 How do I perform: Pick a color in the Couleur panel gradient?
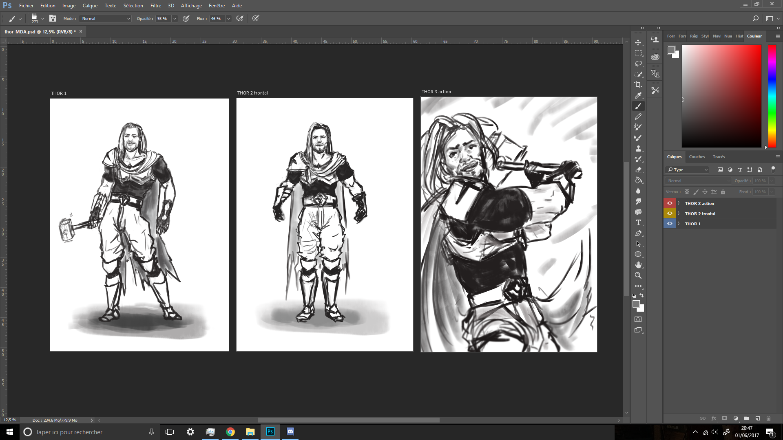[722, 96]
